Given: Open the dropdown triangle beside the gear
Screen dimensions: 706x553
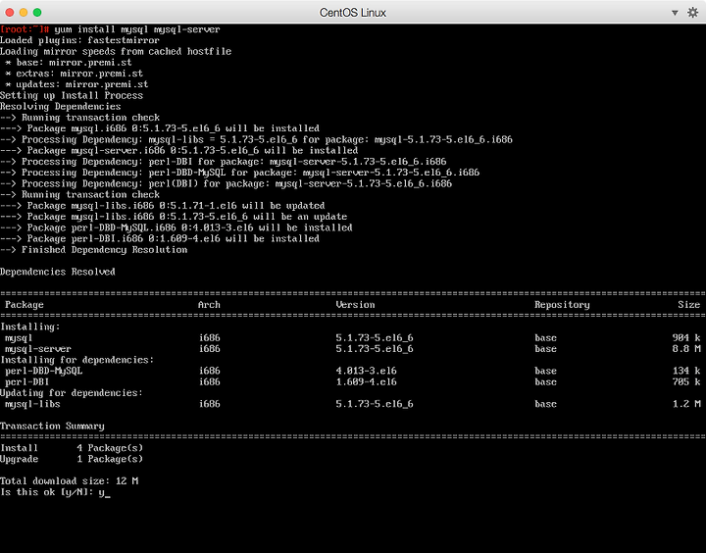Looking at the screenshot, I should (675, 13).
